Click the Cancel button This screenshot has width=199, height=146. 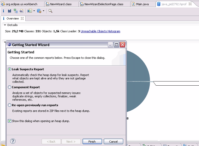pos(113,142)
